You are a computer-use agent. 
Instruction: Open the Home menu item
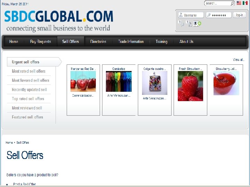click(x=14, y=42)
